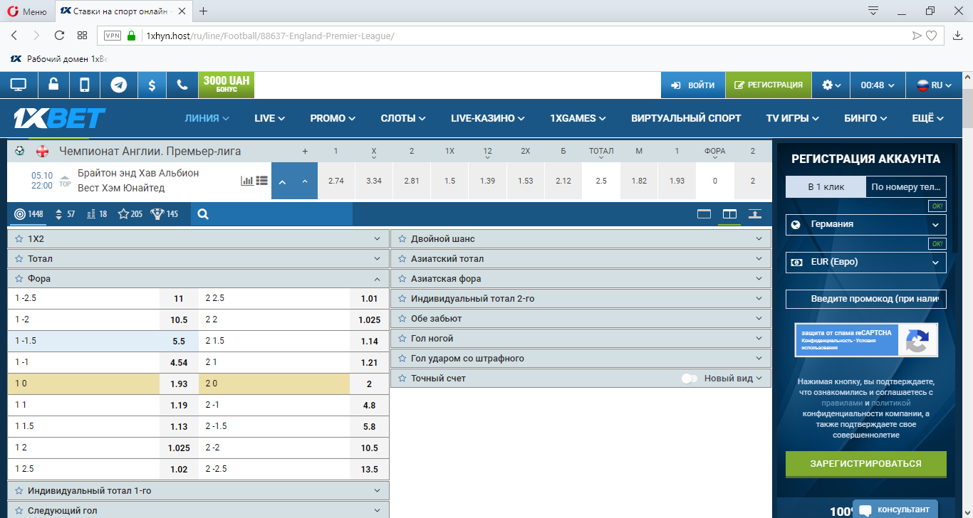
Task: Select the В 1 клик registration tab
Action: (x=826, y=187)
